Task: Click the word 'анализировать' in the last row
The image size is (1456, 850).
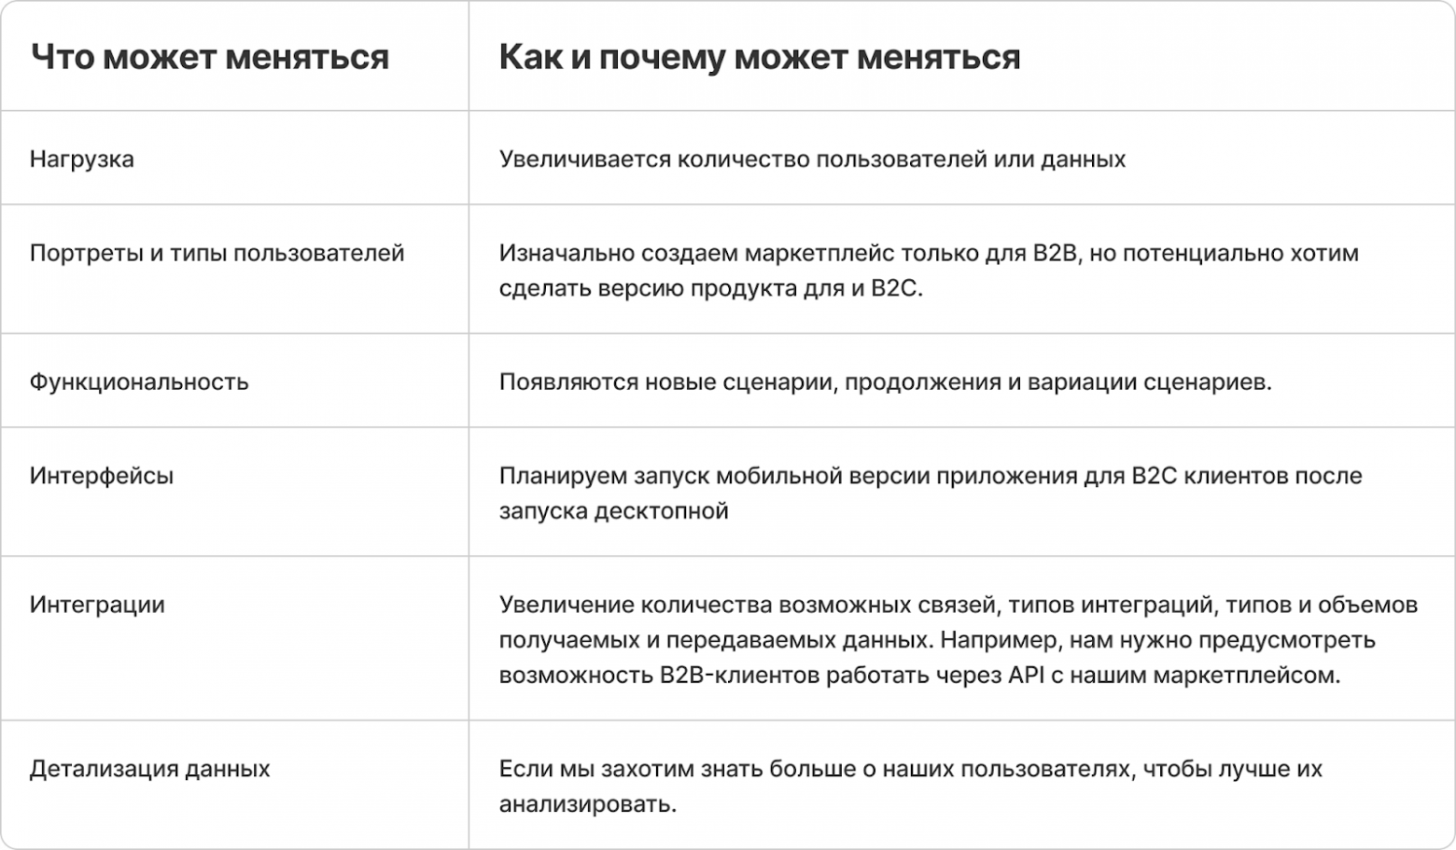Action: 584,804
